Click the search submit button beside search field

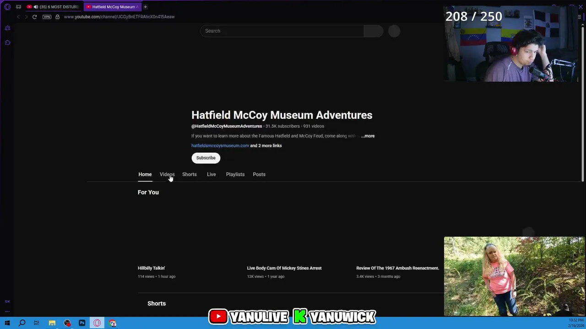(374, 31)
